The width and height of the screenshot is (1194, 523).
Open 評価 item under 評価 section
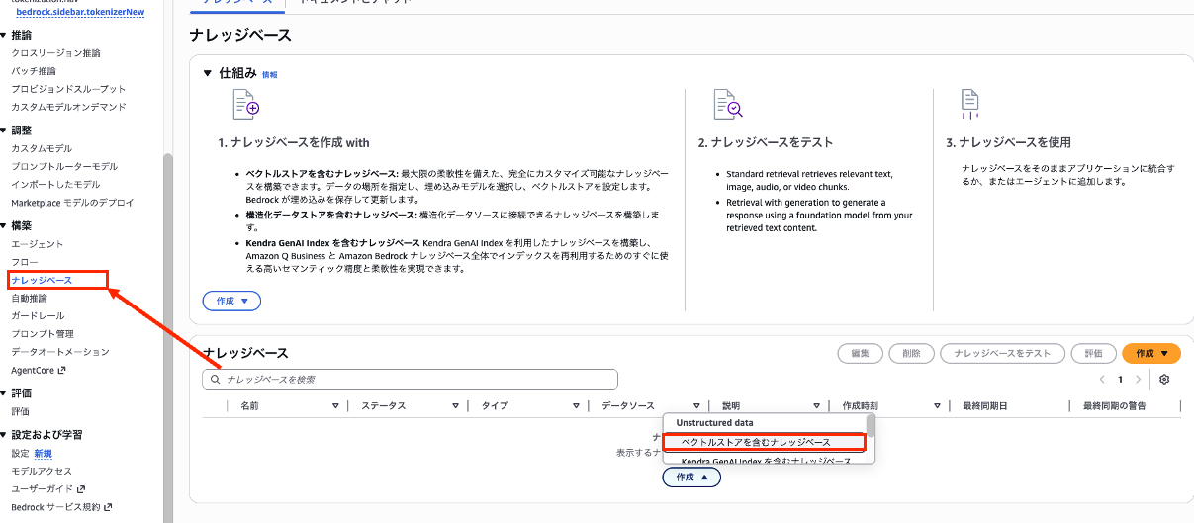tap(20, 411)
